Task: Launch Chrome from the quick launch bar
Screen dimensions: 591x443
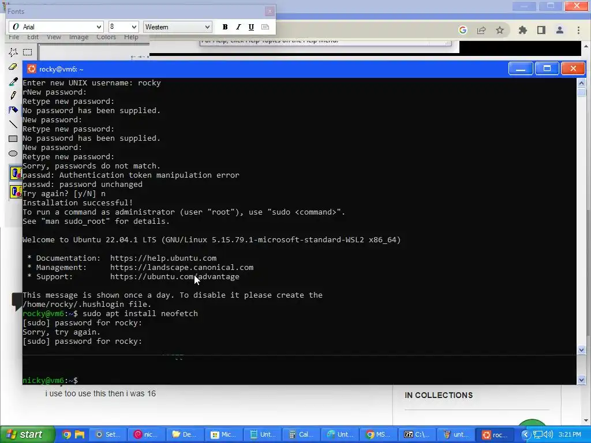Action: (x=66, y=434)
